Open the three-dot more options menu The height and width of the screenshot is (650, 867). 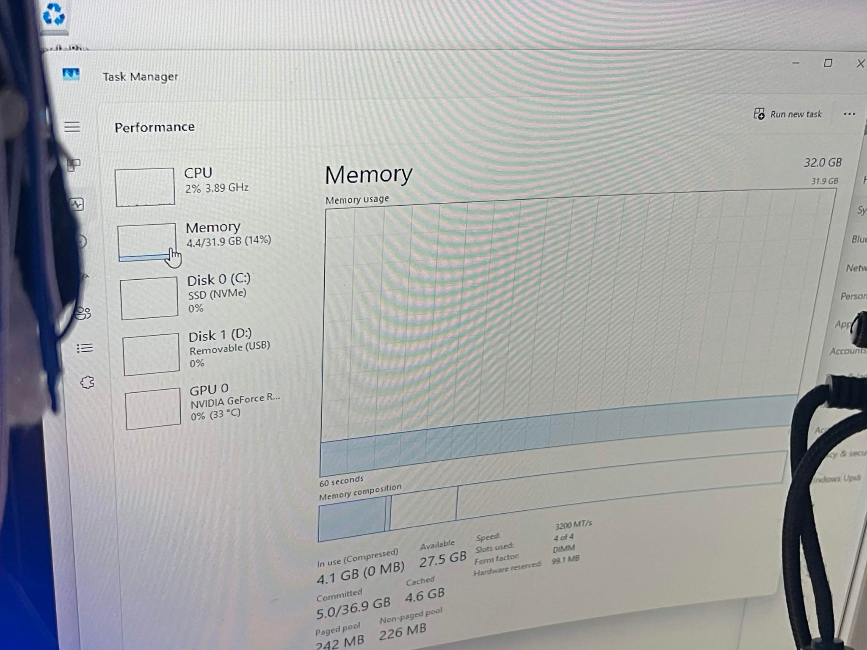(849, 114)
